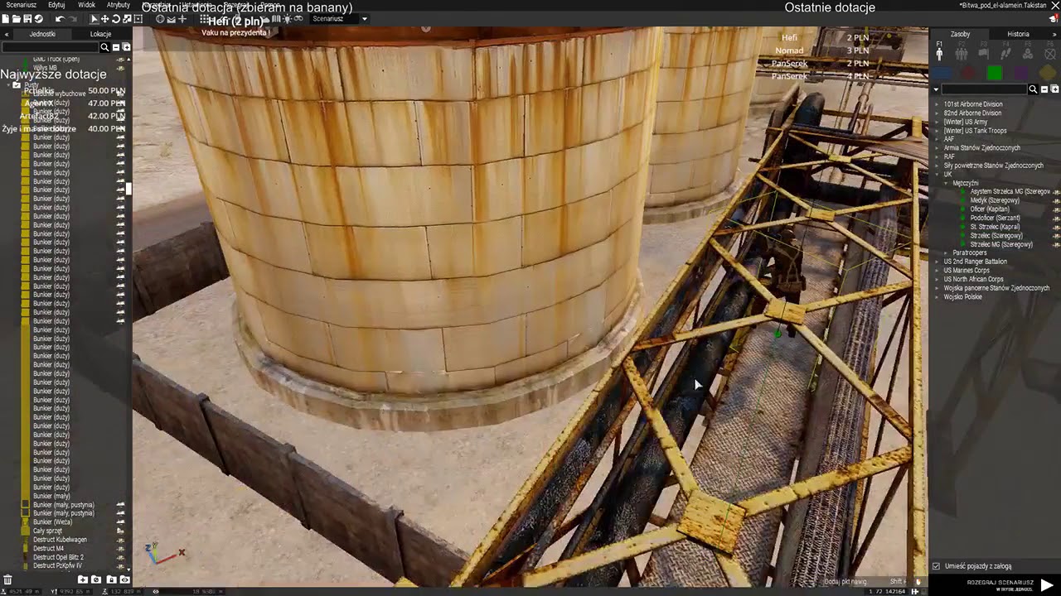Switch to the Zasoby tab

coord(960,34)
